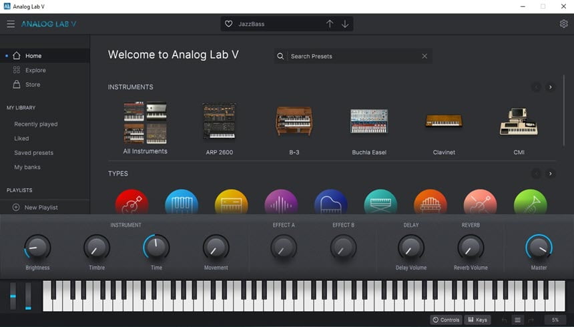The image size is (574, 327).
Task: Open the list icon in bottom bar
Action: 518,320
